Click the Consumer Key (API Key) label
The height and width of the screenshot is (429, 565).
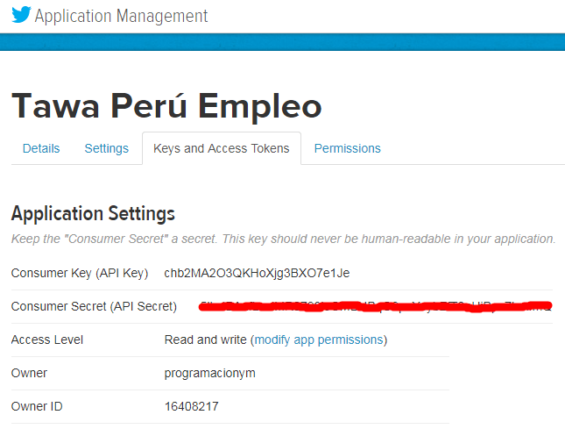coord(80,273)
